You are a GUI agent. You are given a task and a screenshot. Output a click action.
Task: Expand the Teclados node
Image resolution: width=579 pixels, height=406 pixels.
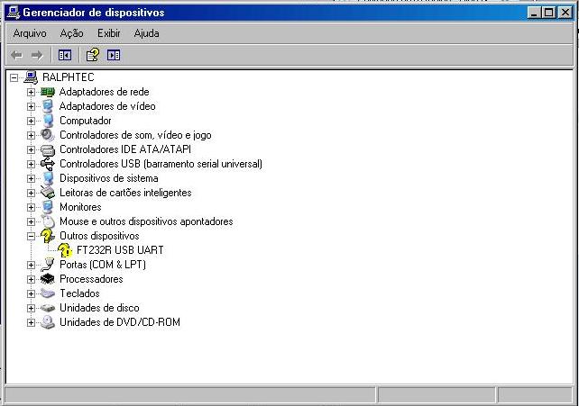[x=31, y=293]
